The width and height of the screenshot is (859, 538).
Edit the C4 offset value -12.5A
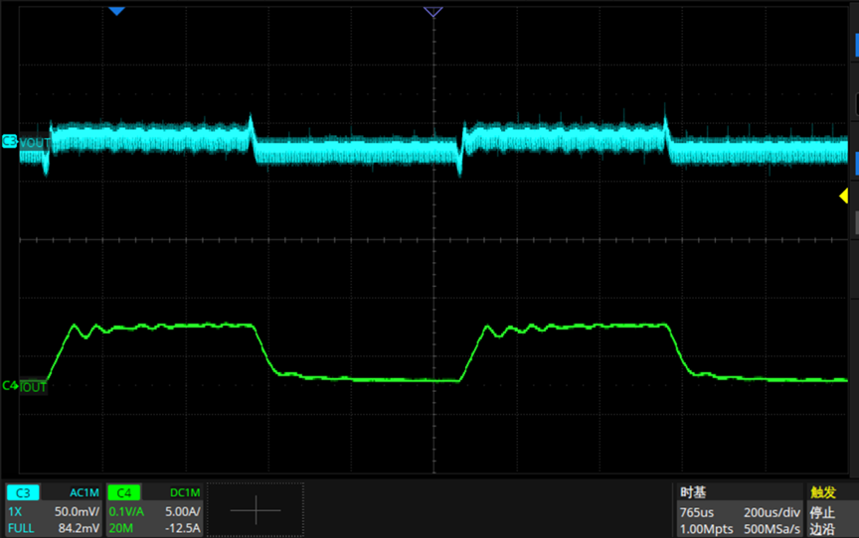[x=183, y=528]
